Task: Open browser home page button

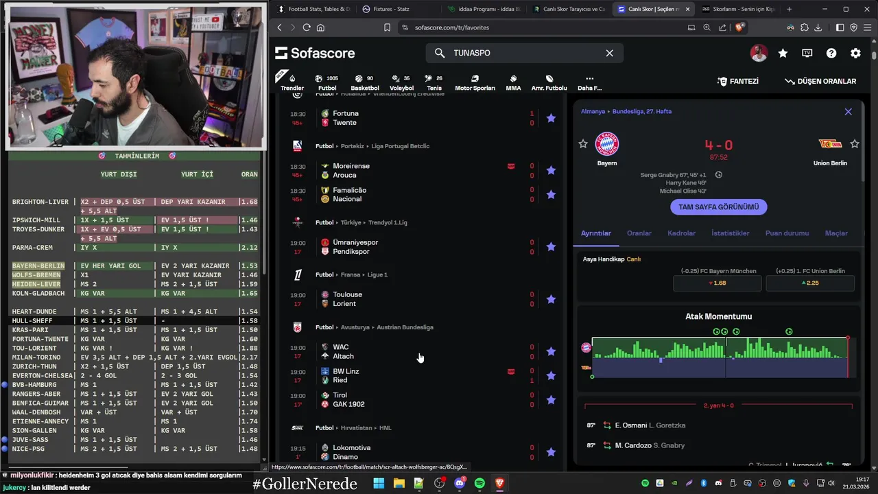Action: pos(320,27)
